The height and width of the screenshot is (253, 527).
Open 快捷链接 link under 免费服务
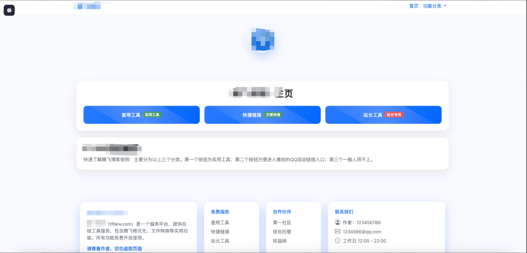(x=220, y=232)
